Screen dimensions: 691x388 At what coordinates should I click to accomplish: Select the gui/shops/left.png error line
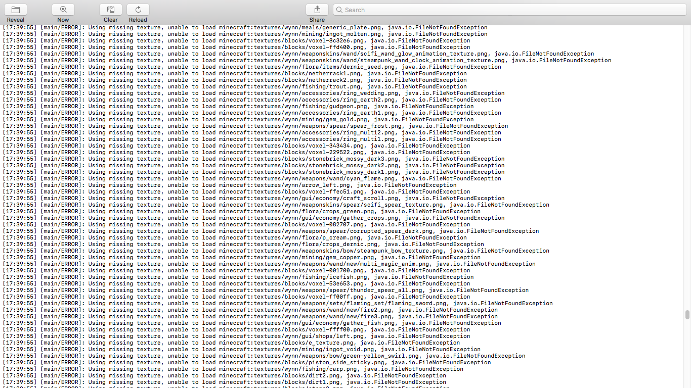(236, 336)
